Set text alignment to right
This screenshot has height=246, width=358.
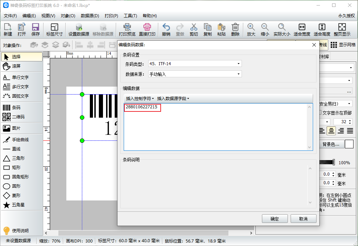click(x=341, y=131)
